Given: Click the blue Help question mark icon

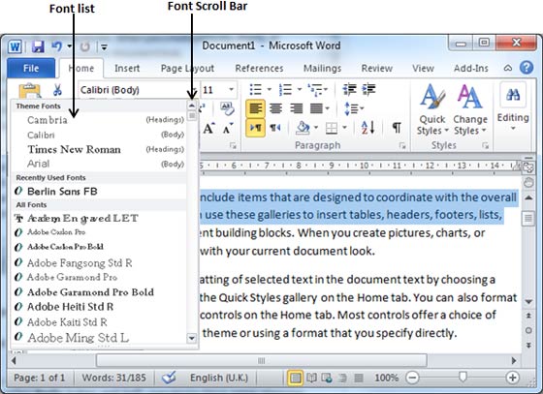Looking at the screenshot, I should [x=527, y=68].
